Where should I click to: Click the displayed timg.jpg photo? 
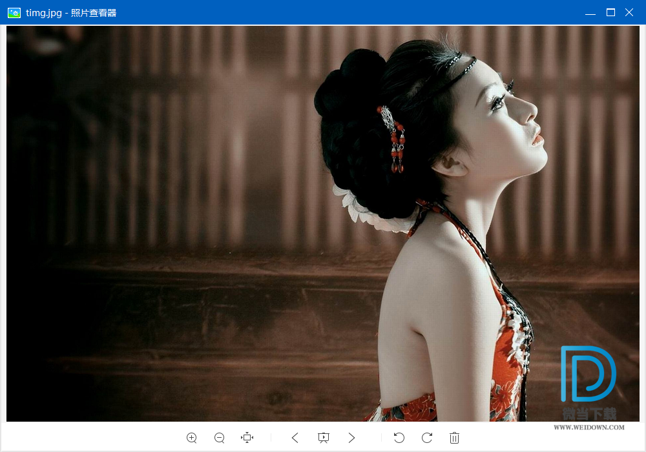[x=322, y=223]
